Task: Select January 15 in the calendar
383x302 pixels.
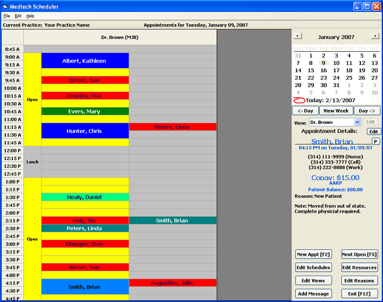Action: click(311, 71)
